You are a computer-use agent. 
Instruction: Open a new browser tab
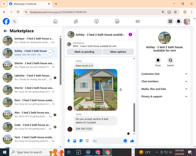click(x=56, y=4)
